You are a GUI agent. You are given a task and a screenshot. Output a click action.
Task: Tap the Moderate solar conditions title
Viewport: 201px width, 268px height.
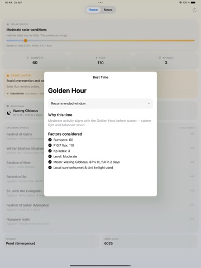coord(26,30)
